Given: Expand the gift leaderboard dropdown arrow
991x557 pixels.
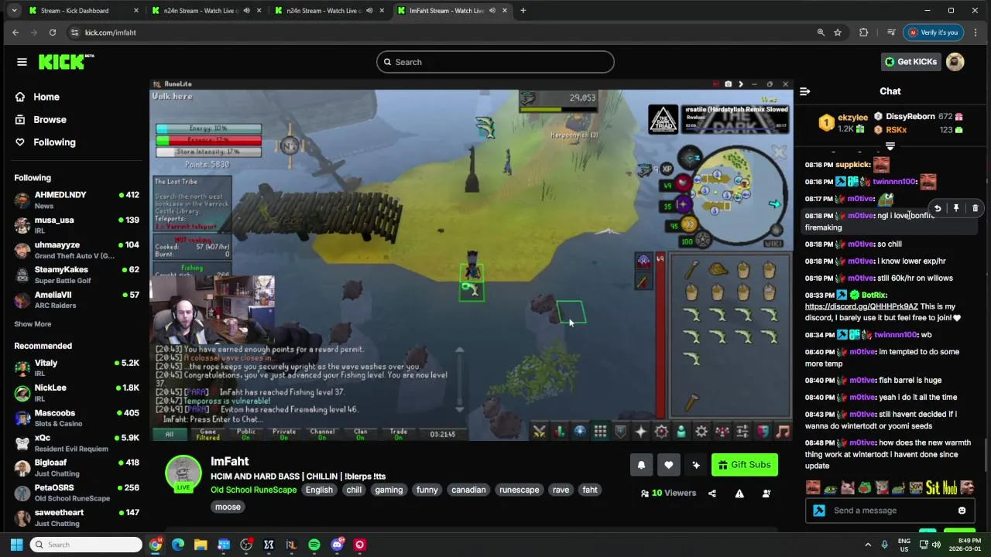Looking at the screenshot, I should [x=890, y=145].
